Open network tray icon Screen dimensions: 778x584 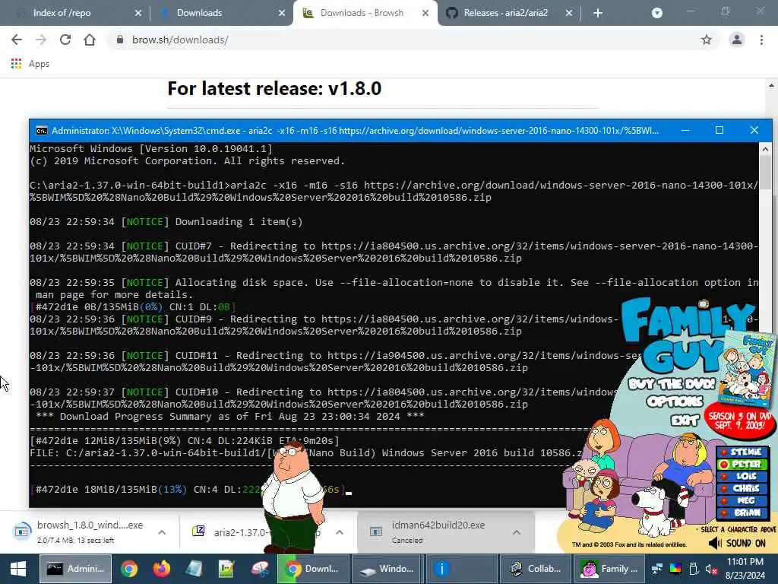point(657,569)
